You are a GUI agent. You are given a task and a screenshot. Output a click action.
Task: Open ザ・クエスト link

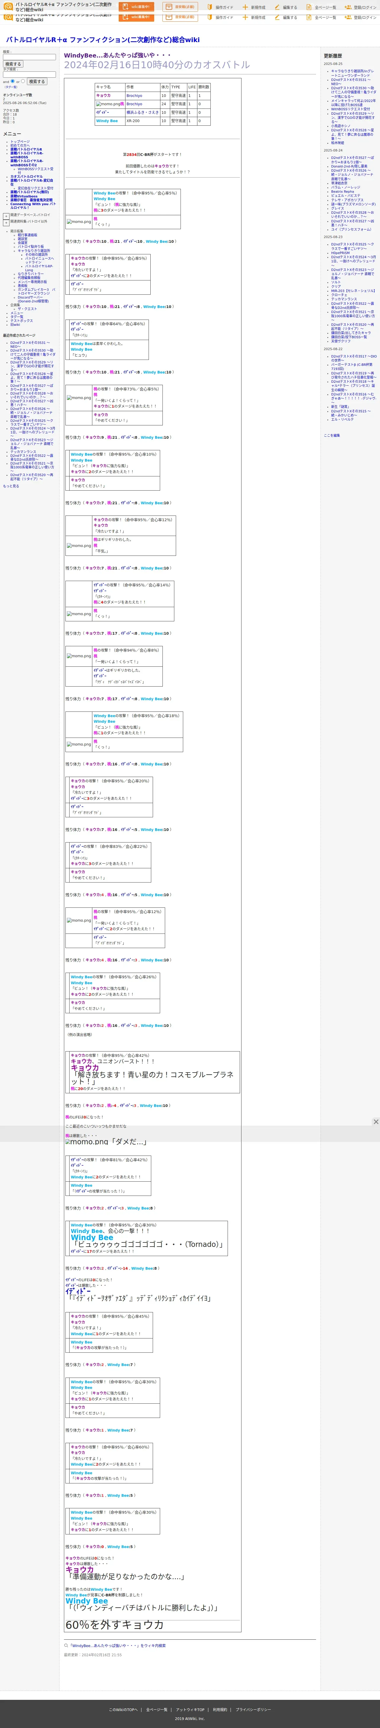[x=28, y=309]
